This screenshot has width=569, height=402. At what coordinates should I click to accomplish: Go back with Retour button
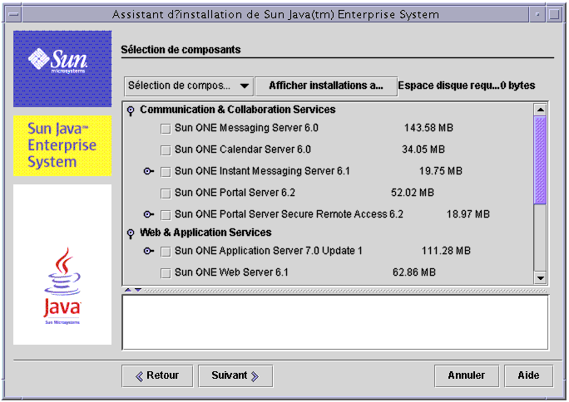pyautogui.click(x=157, y=376)
